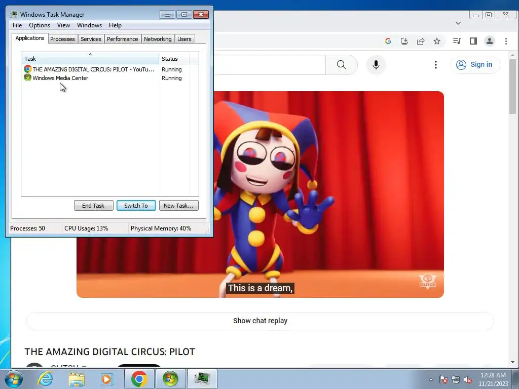
Task: Open the Options menu in Task Manager
Action: [x=40, y=25]
